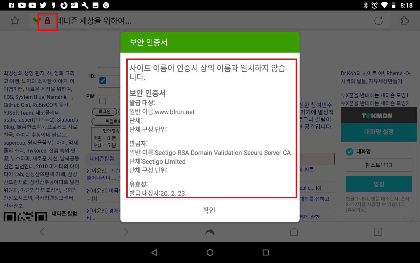The width and height of the screenshot is (420, 263).
Task: Open the Dr.Koh의 사이트 야! link
Action: 363,73
